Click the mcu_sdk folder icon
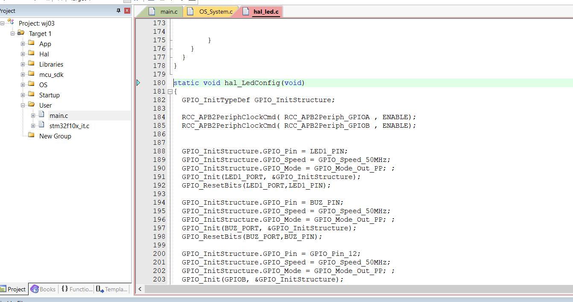573x302 pixels. (31, 74)
